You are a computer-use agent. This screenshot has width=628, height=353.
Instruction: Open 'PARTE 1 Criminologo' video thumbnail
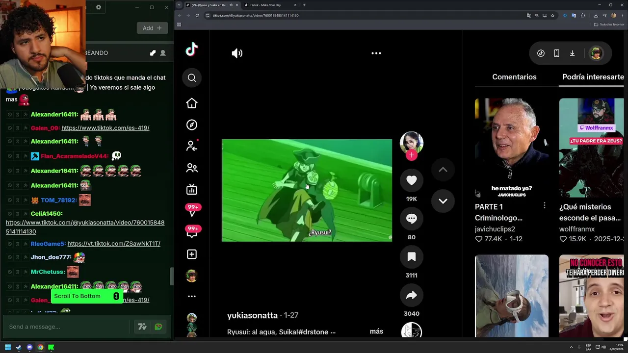[x=512, y=148]
